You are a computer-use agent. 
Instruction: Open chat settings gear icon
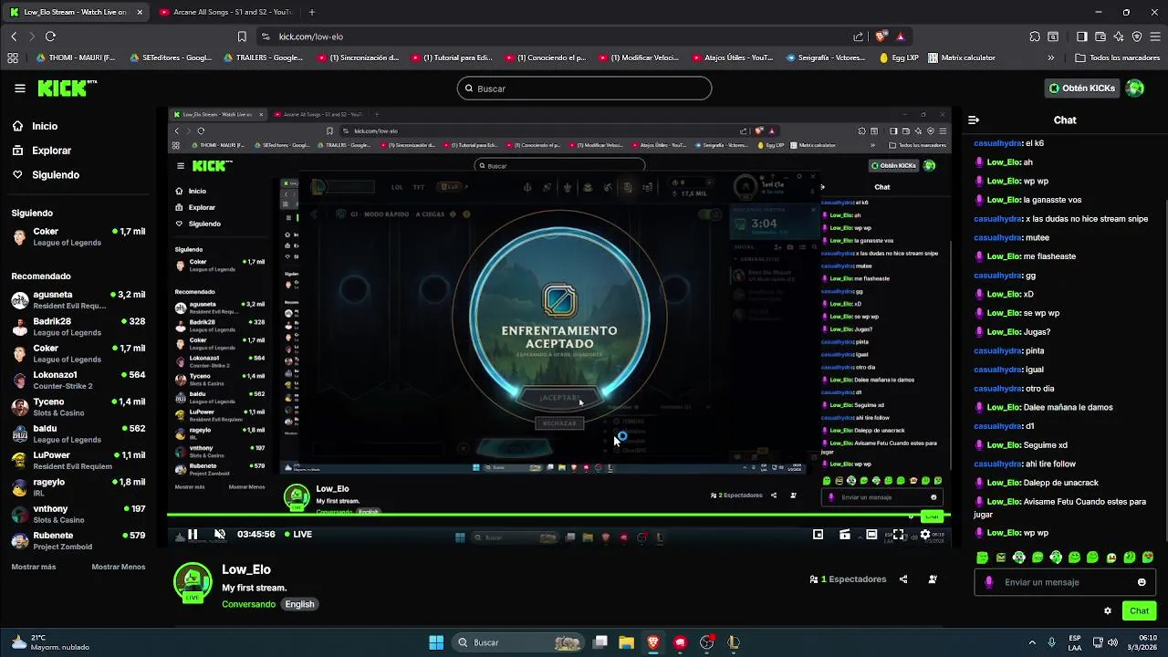[1108, 611]
